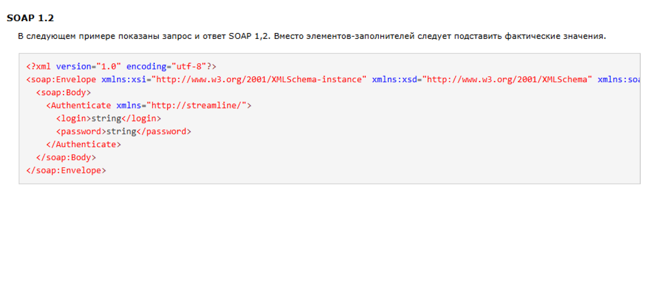Click the Russian description paragraph under the heading
This screenshot has height=289, width=652.
312,36
